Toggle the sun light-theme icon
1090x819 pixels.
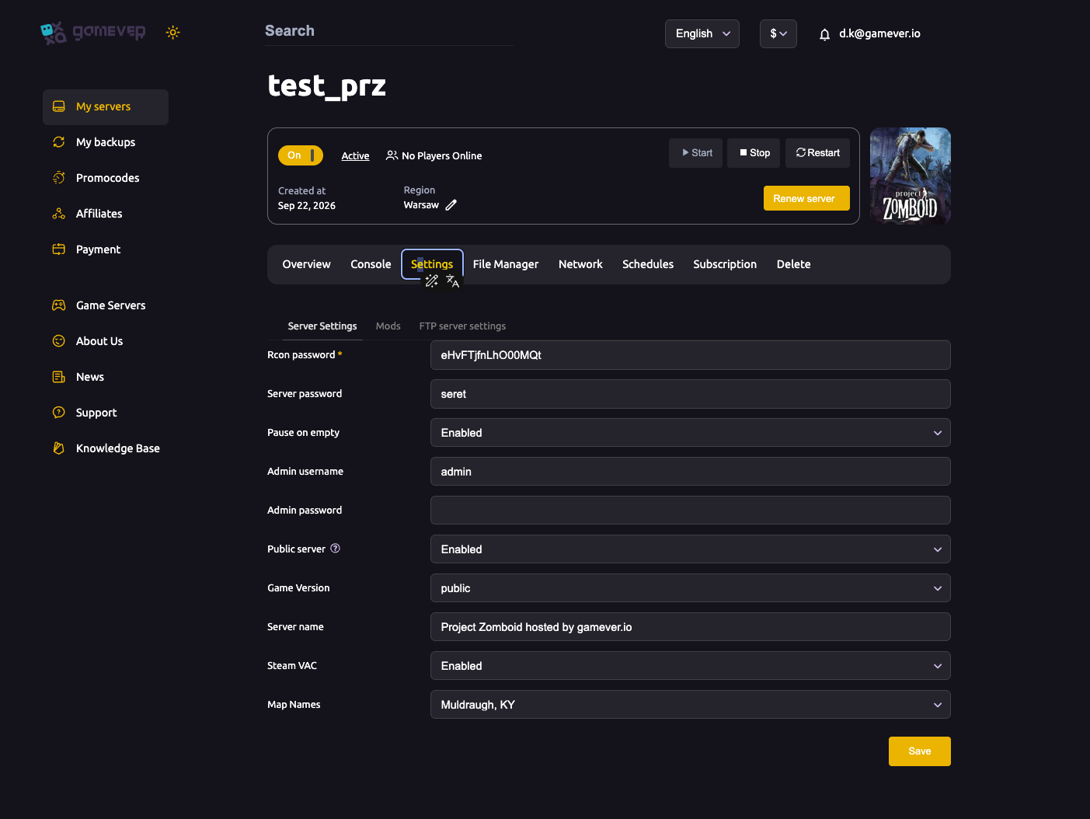pos(173,33)
